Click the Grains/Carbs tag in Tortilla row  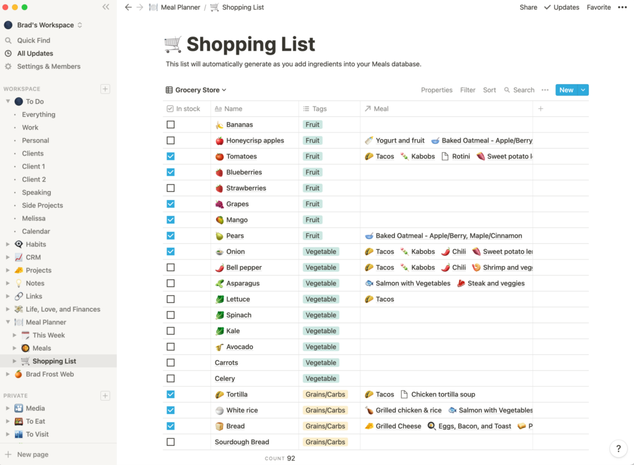325,394
